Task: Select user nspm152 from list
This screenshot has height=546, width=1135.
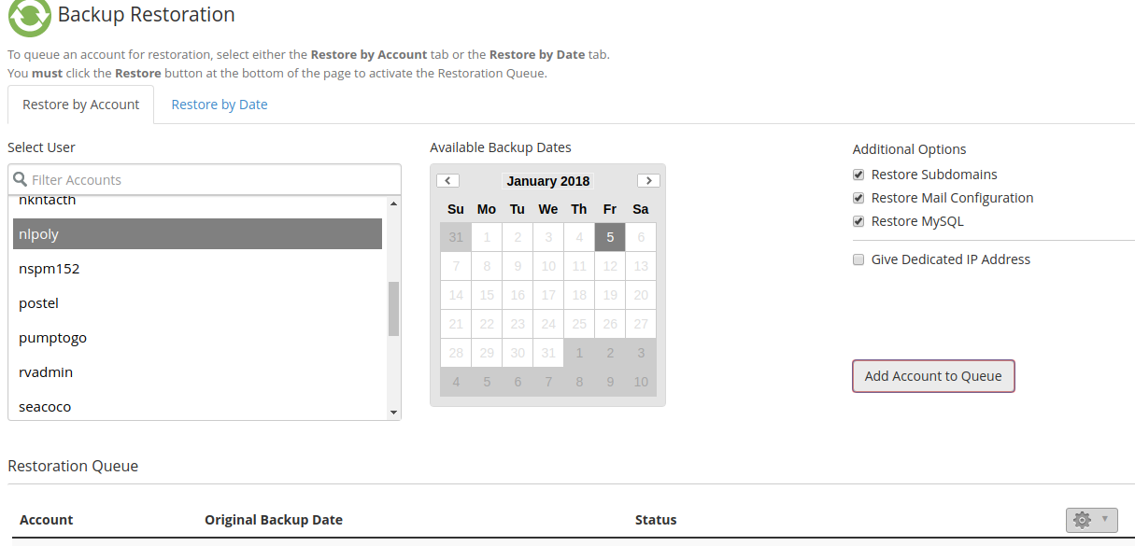Action: [x=50, y=269]
